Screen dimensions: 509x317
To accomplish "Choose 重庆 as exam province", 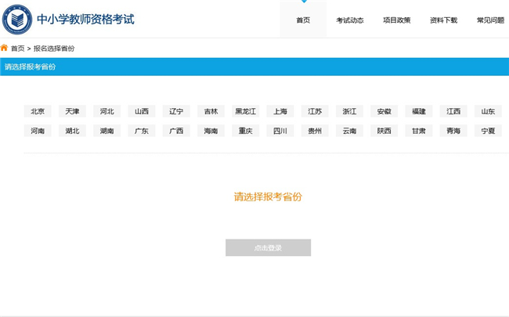I will [x=245, y=131].
